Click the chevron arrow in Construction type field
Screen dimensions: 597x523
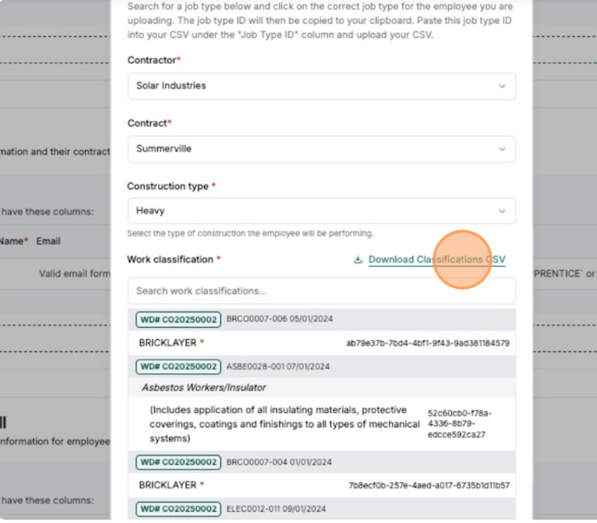pos(502,211)
